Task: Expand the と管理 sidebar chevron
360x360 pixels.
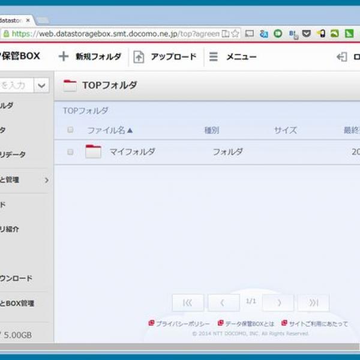Action: click(47, 180)
